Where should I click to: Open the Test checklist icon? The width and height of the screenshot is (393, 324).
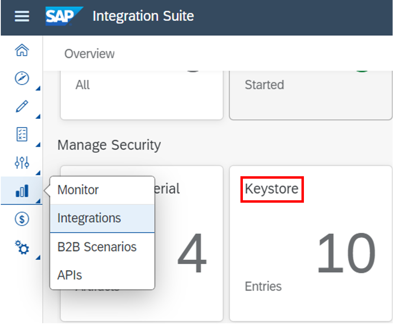point(22,134)
